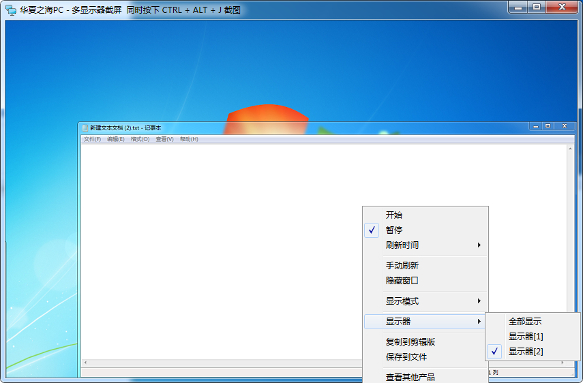Toggle the checked 显示器[2] option
Screen dimensions: 583x383
pyautogui.click(x=526, y=352)
